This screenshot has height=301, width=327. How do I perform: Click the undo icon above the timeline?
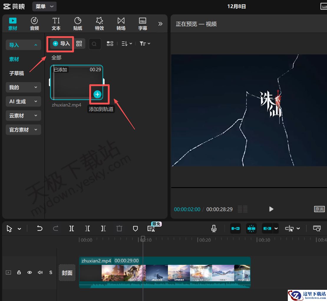click(40, 228)
